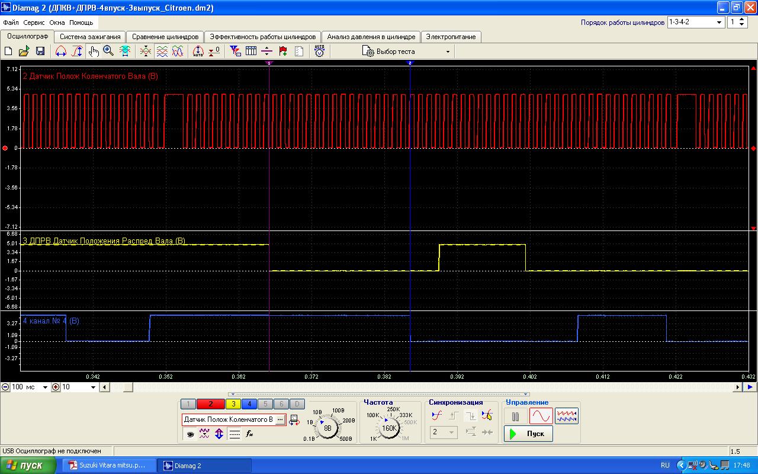This screenshot has height=474, width=758.
Task: Switch to Электропитание tab
Action: [451, 37]
